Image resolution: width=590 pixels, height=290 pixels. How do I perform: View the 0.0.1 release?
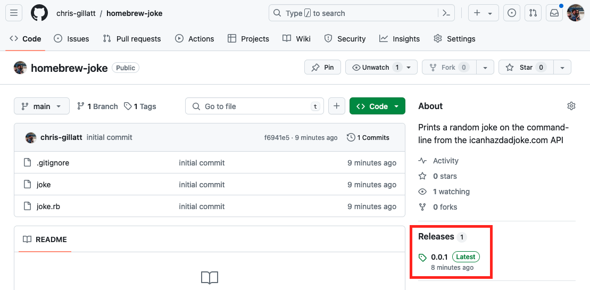[x=439, y=257]
